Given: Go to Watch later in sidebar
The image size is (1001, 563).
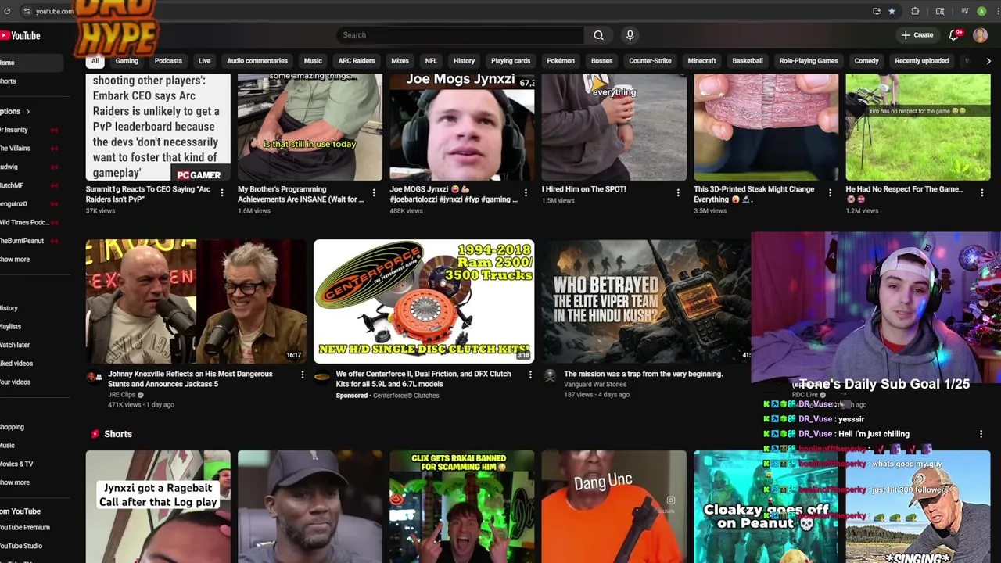Looking at the screenshot, I should click(15, 345).
